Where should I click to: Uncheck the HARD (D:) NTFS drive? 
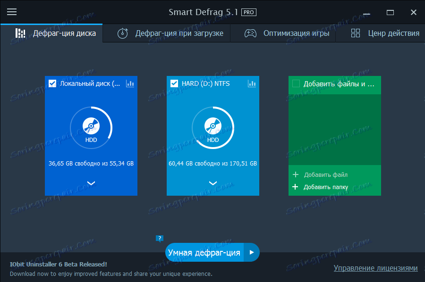click(174, 83)
